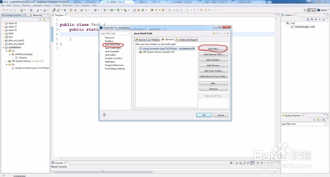Open the Refactor menu
This screenshot has height=177, width=330.
click(26, 5)
